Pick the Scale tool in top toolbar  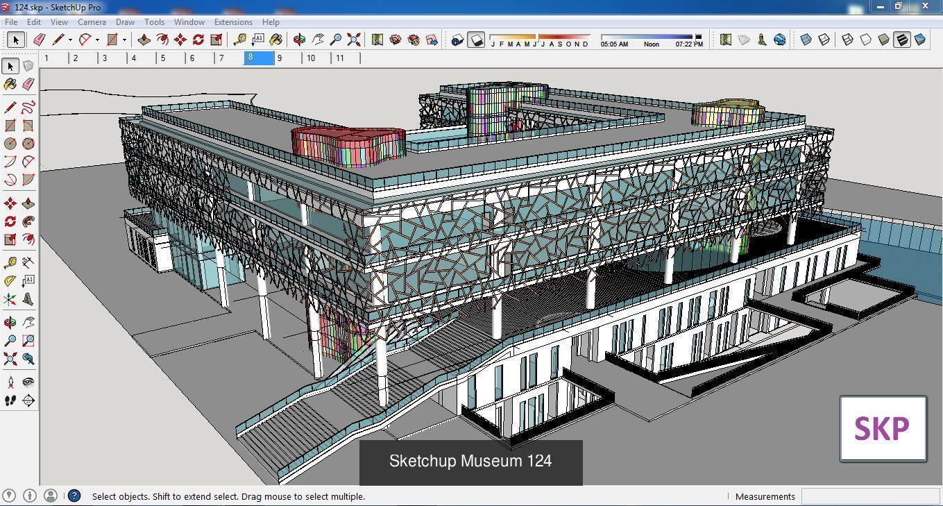pyautogui.click(x=216, y=40)
